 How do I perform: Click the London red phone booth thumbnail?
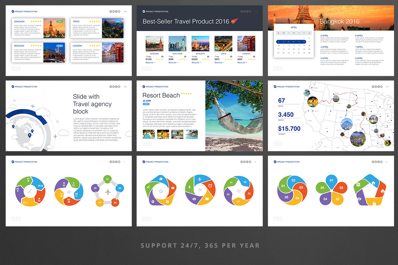[x=246, y=44]
